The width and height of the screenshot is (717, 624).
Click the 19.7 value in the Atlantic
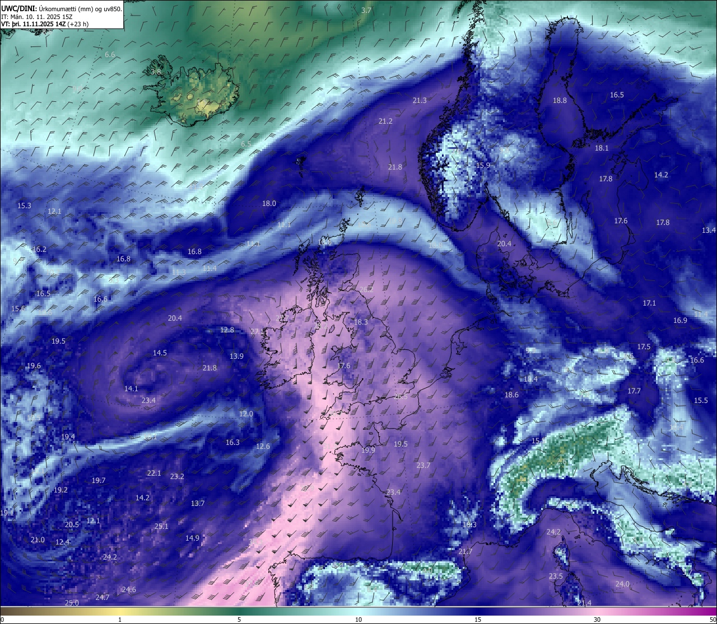coord(99,481)
